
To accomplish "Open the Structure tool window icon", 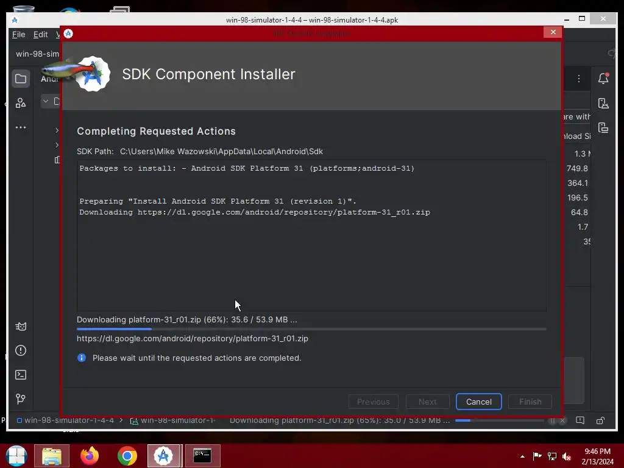I will coord(21,104).
